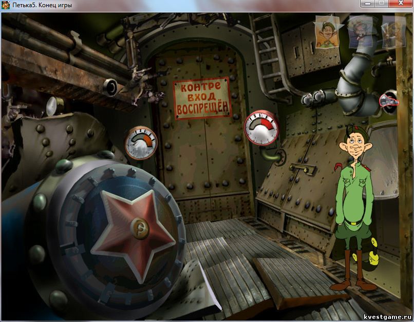
Task: Select Petka's character portrait
Action: (327, 33)
